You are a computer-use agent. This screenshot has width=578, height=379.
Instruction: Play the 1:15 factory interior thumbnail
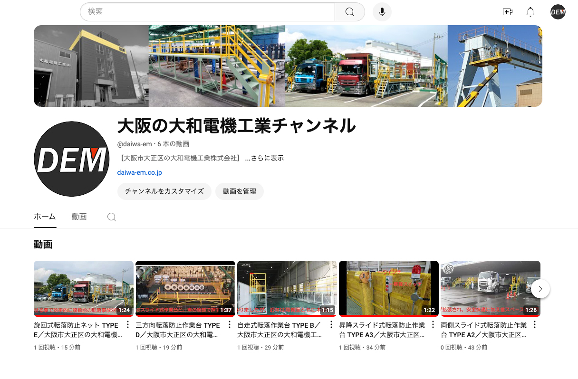point(287,289)
